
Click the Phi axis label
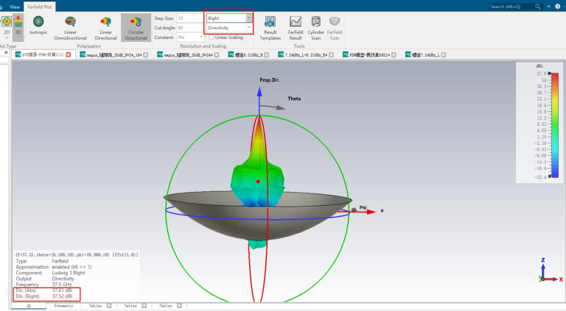pos(363,207)
